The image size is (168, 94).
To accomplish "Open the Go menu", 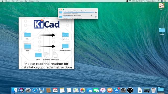I will [26, 1].
